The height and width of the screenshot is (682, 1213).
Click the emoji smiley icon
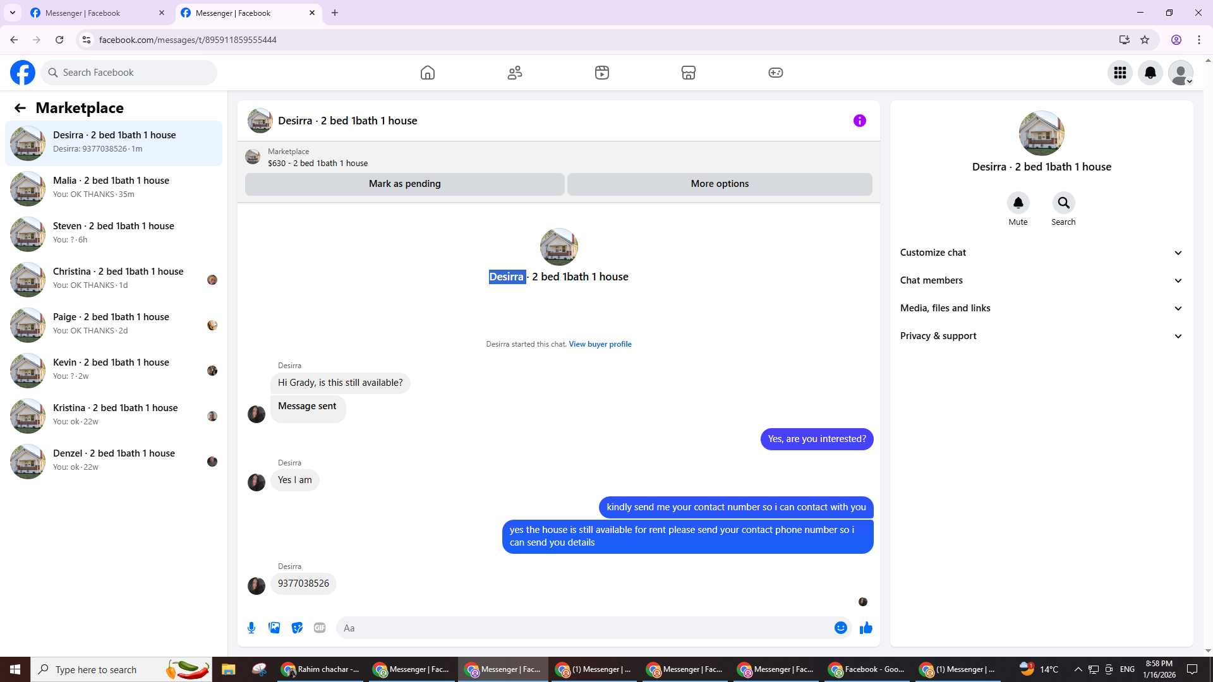pyautogui.click(x=840, y=628)
